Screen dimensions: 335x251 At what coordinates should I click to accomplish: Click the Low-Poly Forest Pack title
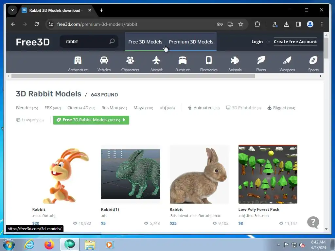click(x=259, y=209)
